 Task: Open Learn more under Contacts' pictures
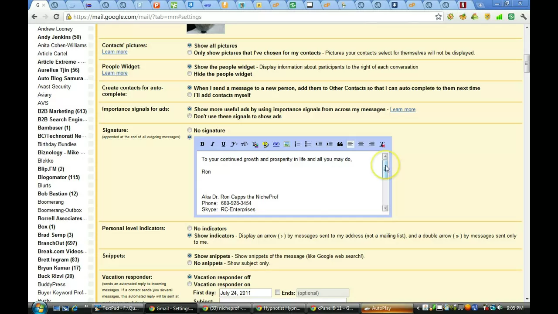click(x=115, y=52)
